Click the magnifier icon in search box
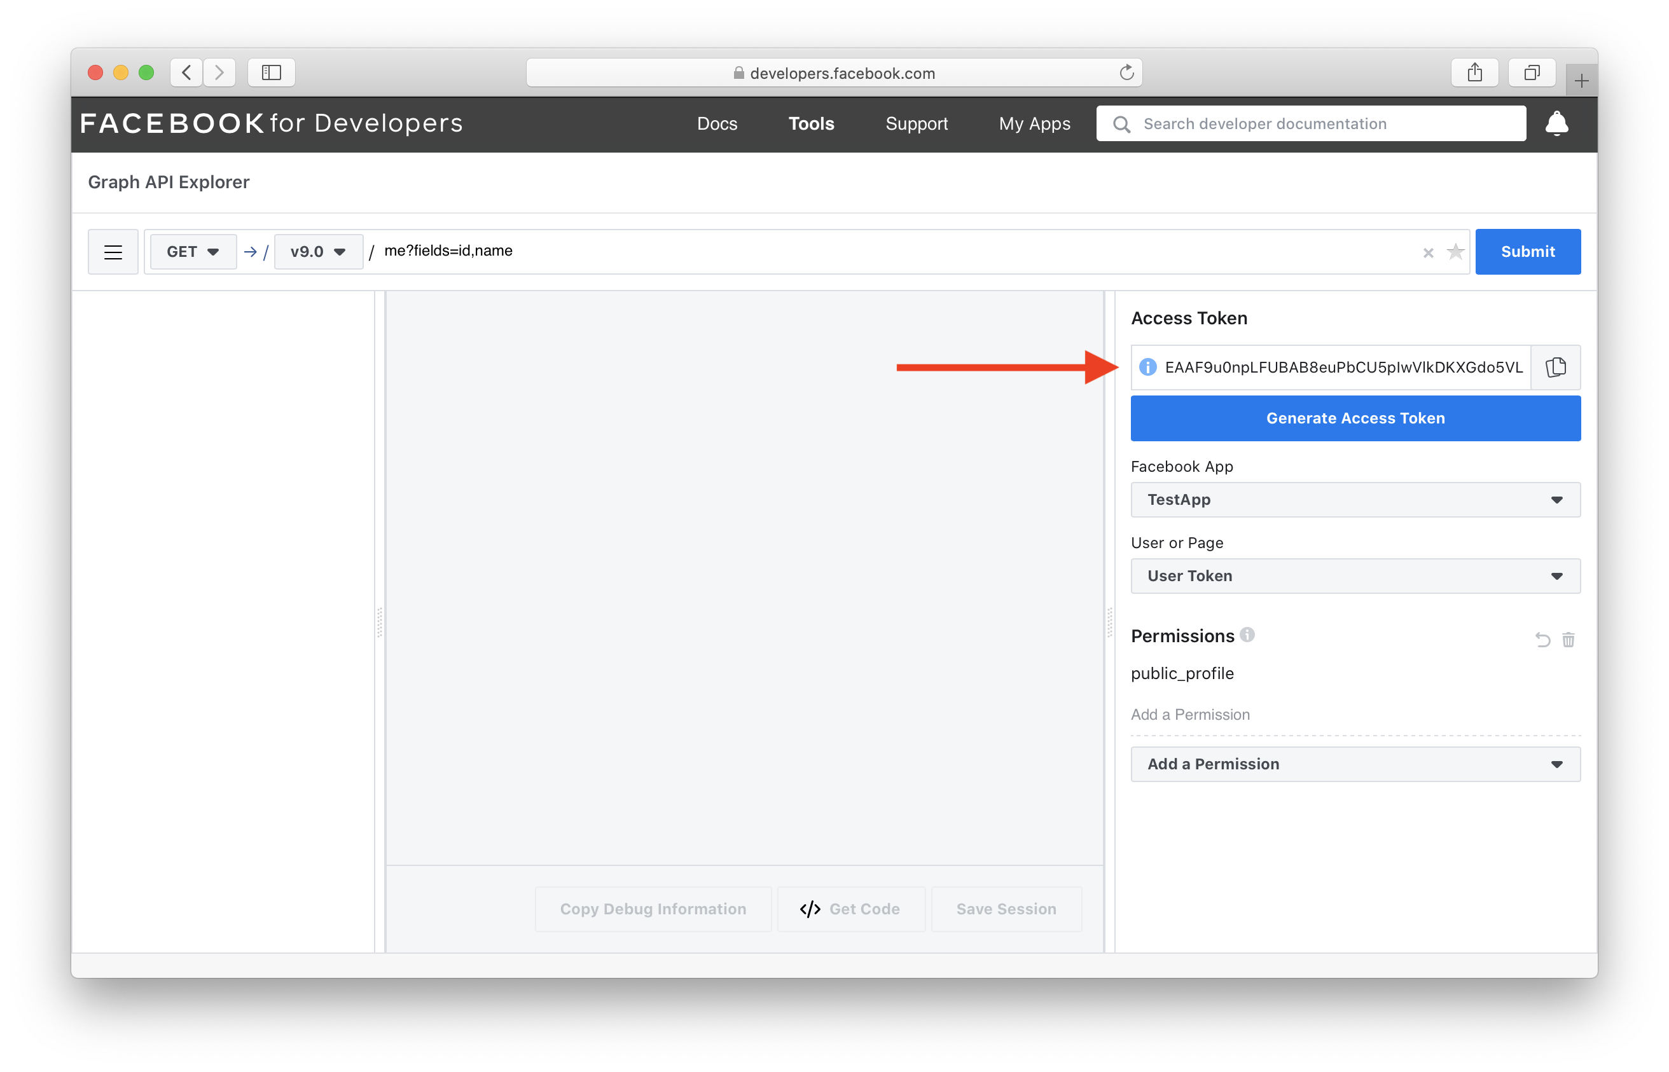The height and width of the screenshot is (1072, 1669). (x=1121, y=124)
